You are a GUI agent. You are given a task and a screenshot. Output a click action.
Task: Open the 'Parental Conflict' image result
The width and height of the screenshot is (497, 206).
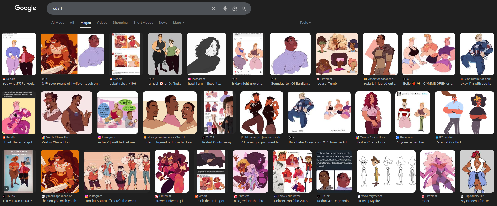(x=464, y=113)
